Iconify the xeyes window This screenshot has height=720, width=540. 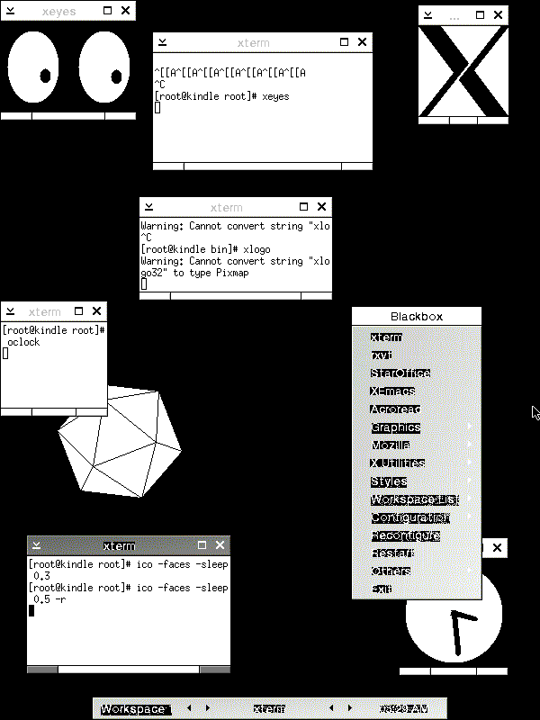click(11, 10)
